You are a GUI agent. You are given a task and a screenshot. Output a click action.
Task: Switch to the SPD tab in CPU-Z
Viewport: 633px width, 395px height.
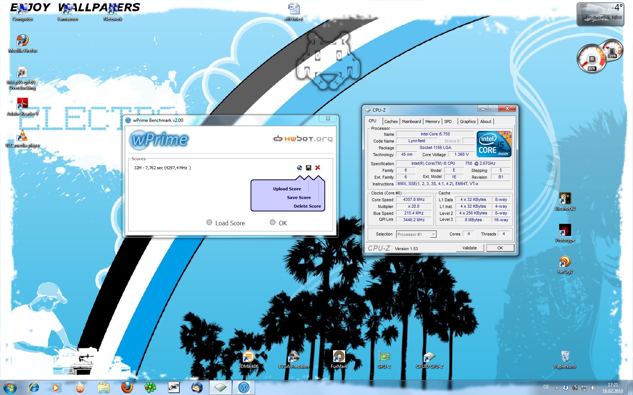pos(448,122)
